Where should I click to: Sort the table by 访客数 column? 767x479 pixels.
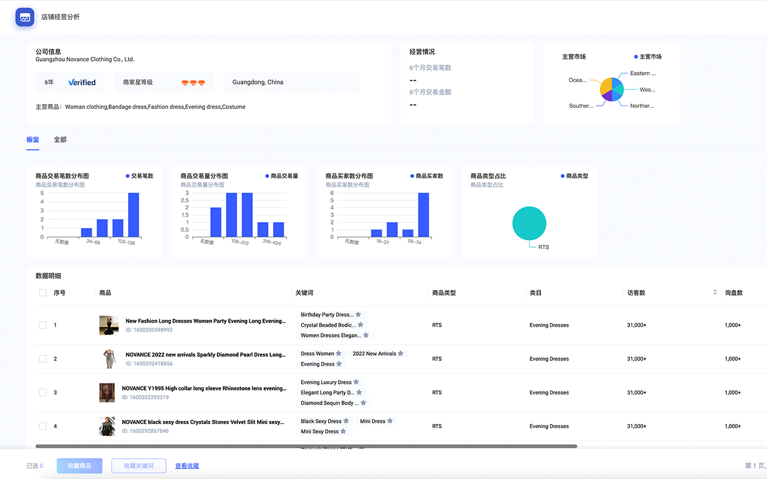tap(715, 293)
